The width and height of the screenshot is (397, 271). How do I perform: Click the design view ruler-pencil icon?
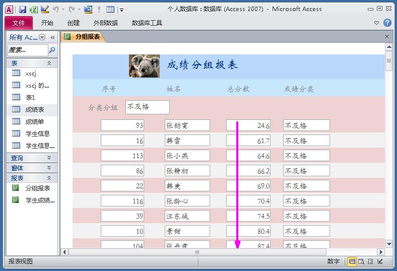45,10
